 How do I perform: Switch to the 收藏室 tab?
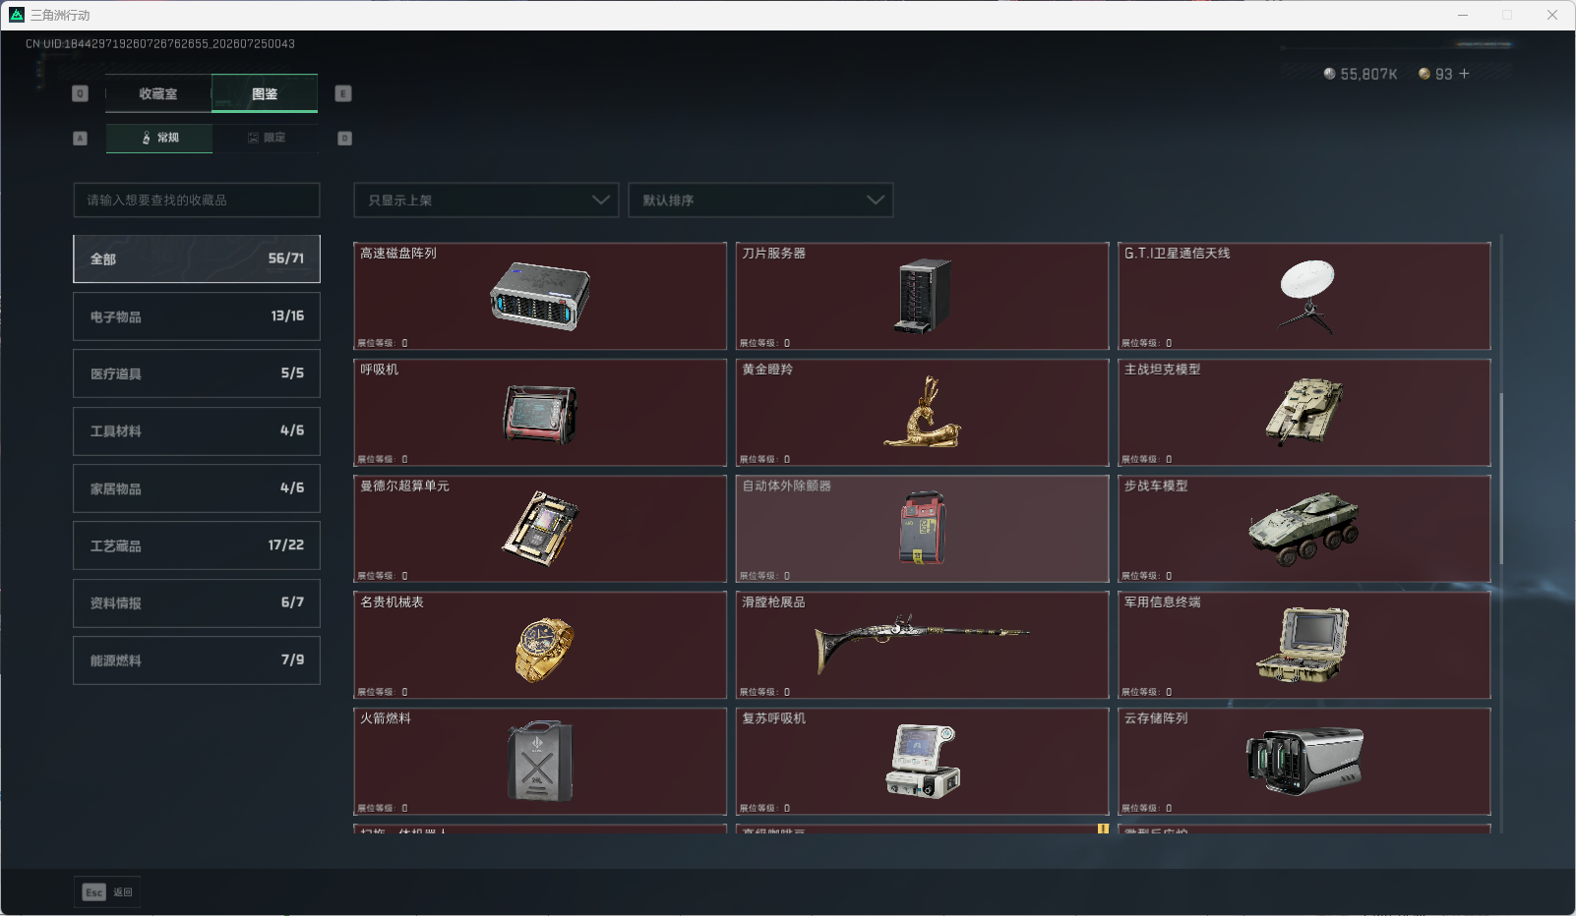158,93
